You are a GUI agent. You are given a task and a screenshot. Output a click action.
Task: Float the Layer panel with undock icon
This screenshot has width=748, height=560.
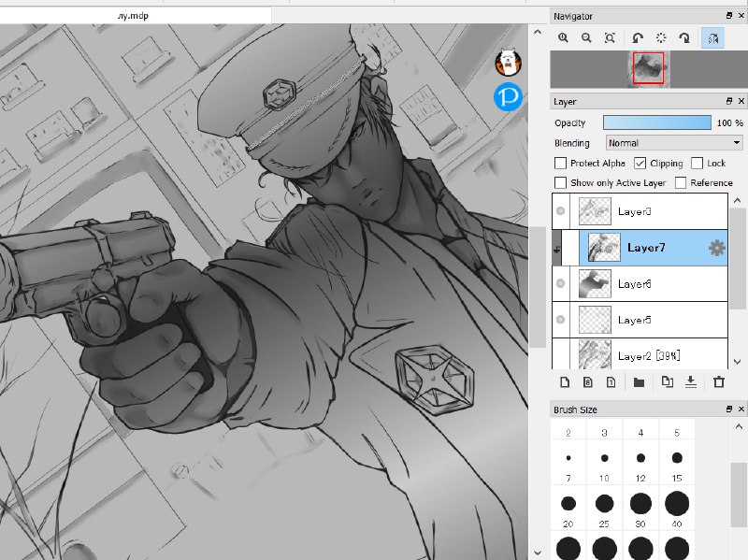tap(729, 101)
